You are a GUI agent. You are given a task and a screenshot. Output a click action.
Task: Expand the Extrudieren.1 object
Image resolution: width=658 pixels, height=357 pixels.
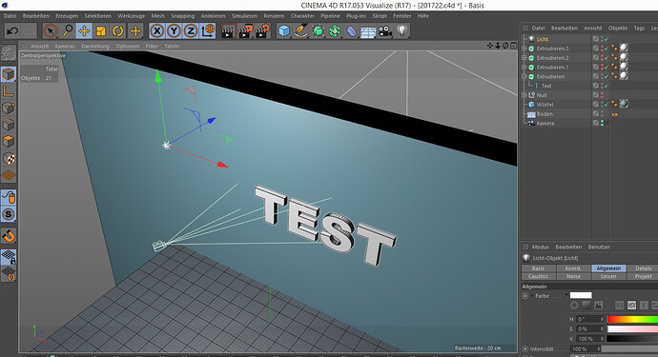pos(524,67)
